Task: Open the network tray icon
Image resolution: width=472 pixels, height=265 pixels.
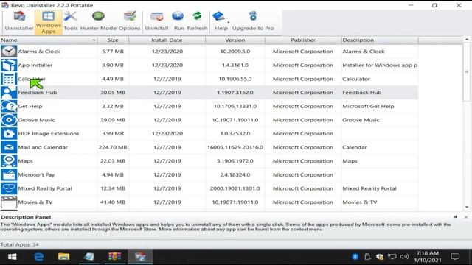Action: coord(392,257)
